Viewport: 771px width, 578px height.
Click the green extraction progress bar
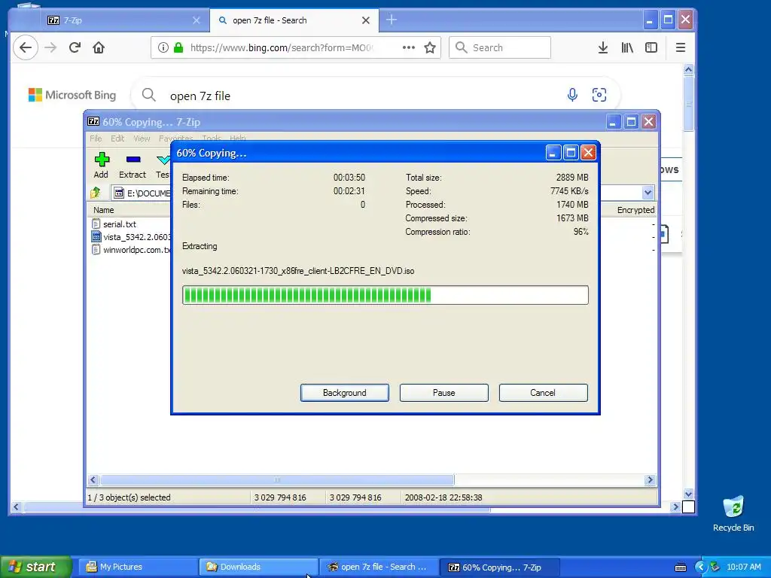[x=385, y=295]
